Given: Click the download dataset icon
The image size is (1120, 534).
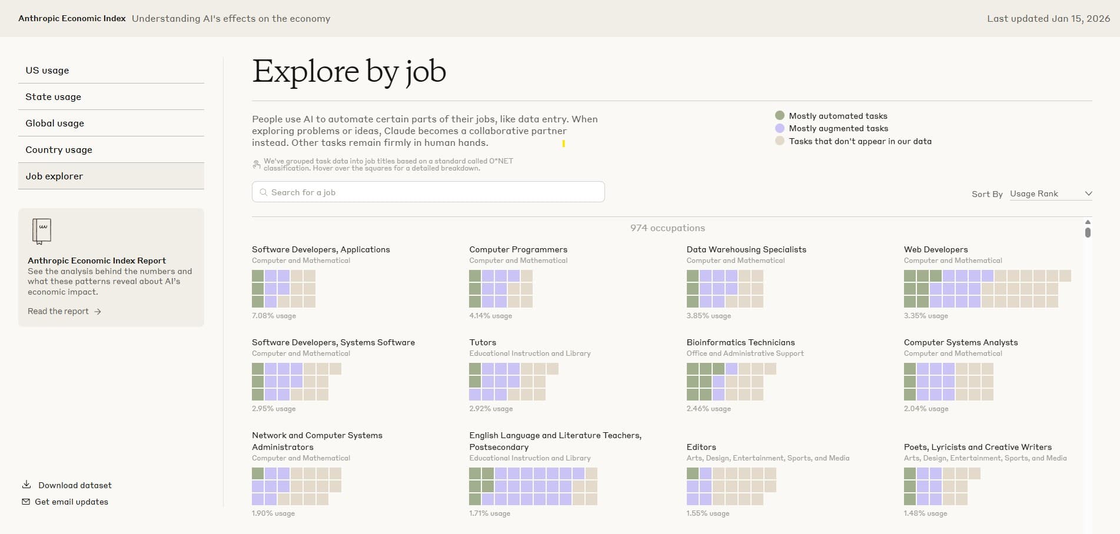Looking at the screenshot, I should (26, 485).
